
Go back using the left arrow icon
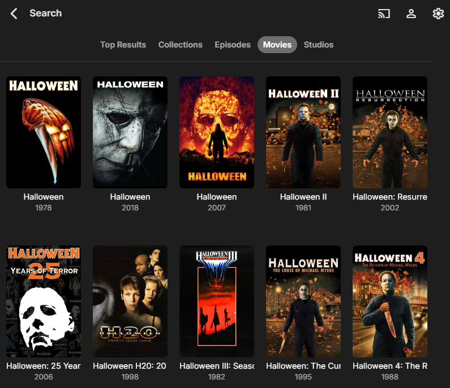14,14
